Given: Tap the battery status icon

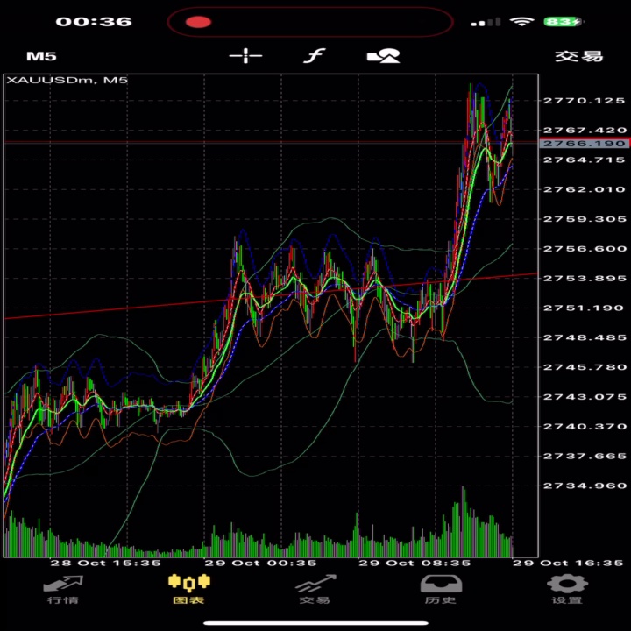Looking at the screenshot, I should point(564,22).
